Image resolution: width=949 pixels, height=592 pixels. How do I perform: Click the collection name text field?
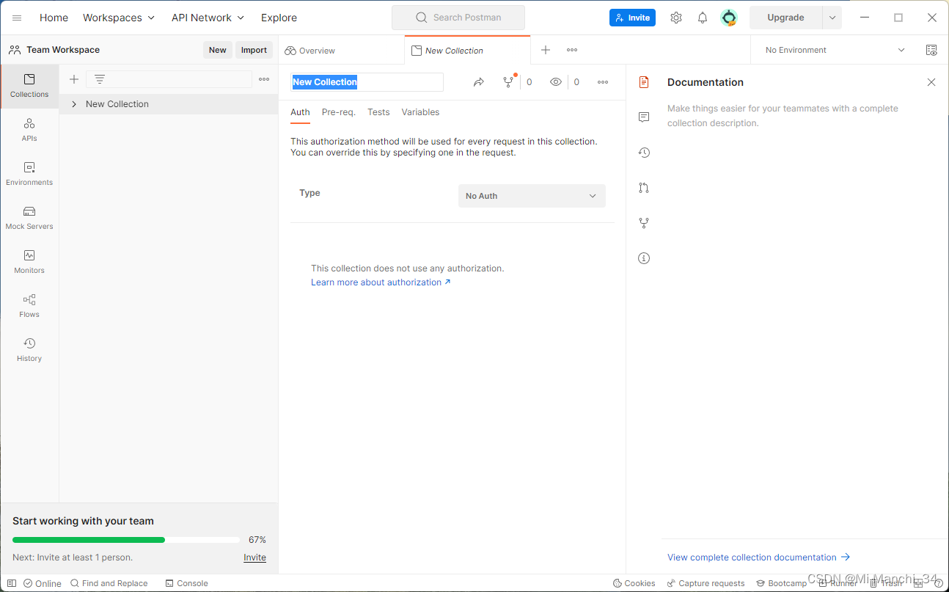click(x=367, y=82)
